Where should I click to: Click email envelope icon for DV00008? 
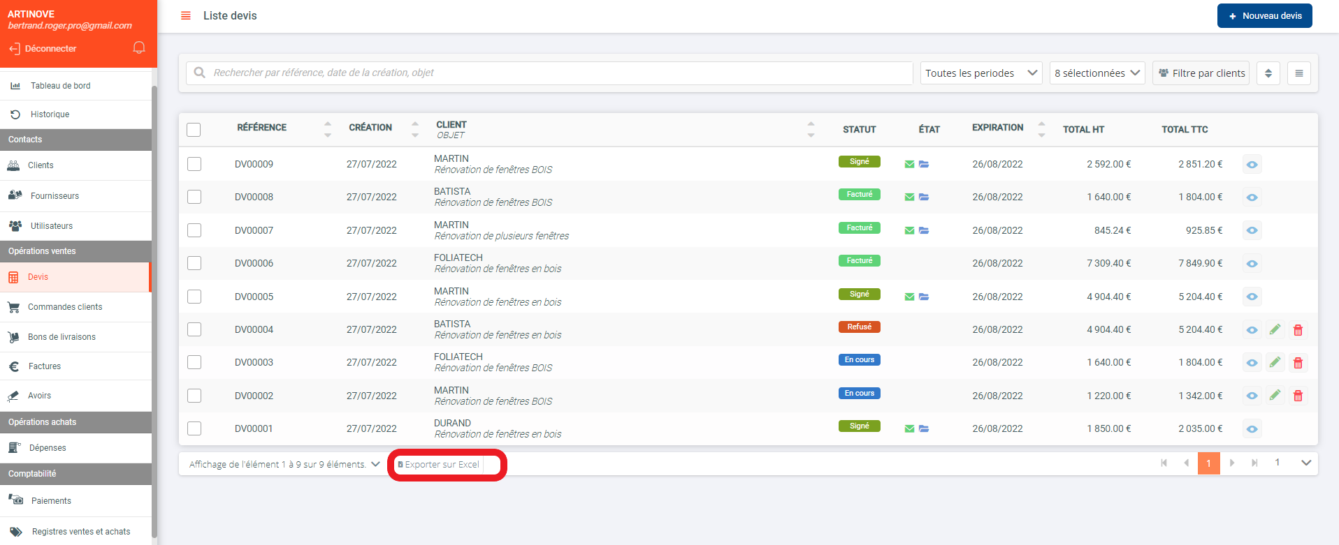coord(909,197)
